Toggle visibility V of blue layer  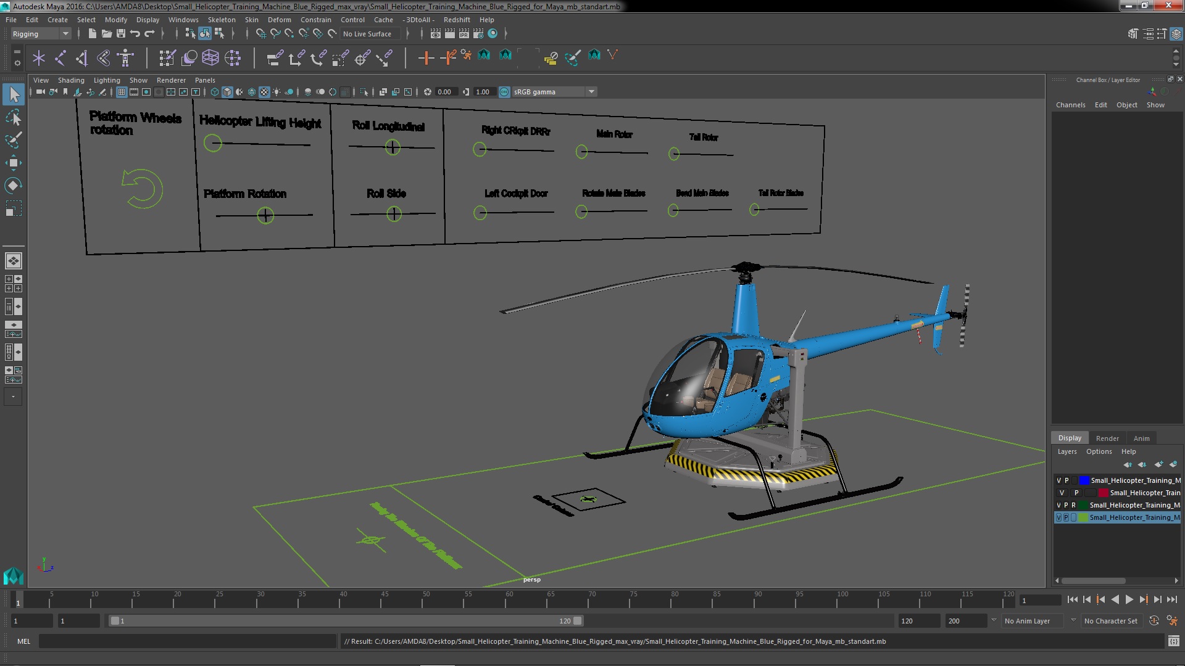click(x=1059, y=480)
